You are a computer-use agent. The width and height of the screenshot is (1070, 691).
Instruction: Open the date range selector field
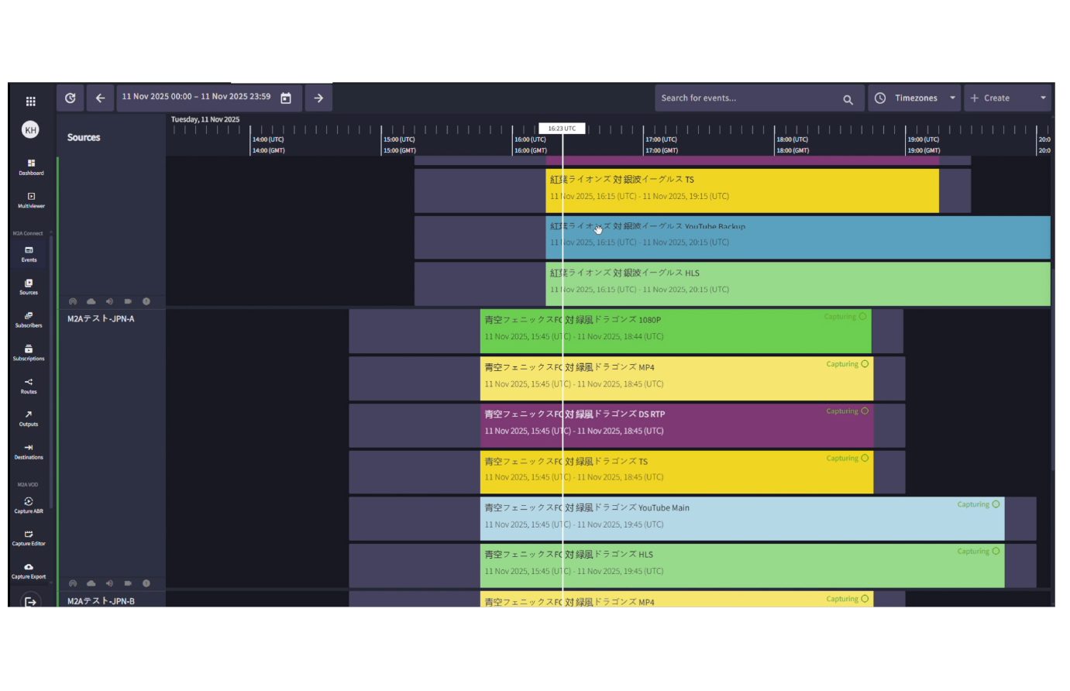point(196,98)
